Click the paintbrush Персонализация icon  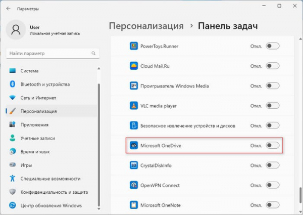pyautogui.click(x=13, y=111)
